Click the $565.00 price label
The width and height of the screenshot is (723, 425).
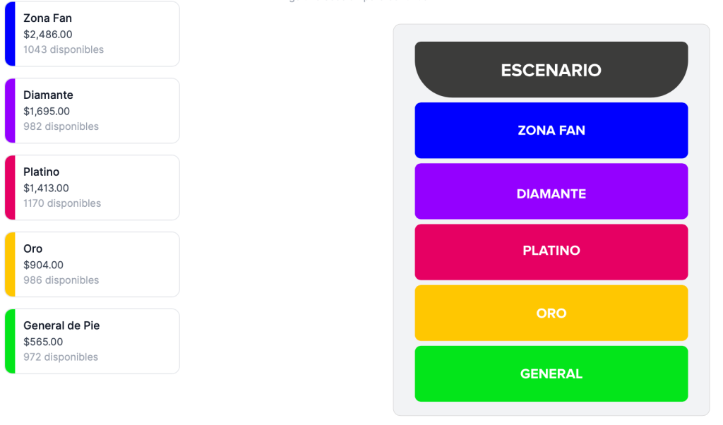pos(43,342)
